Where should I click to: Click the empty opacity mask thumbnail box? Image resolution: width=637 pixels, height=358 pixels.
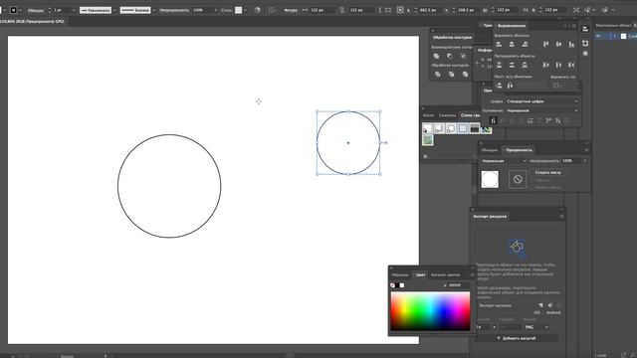click(518, 179)
